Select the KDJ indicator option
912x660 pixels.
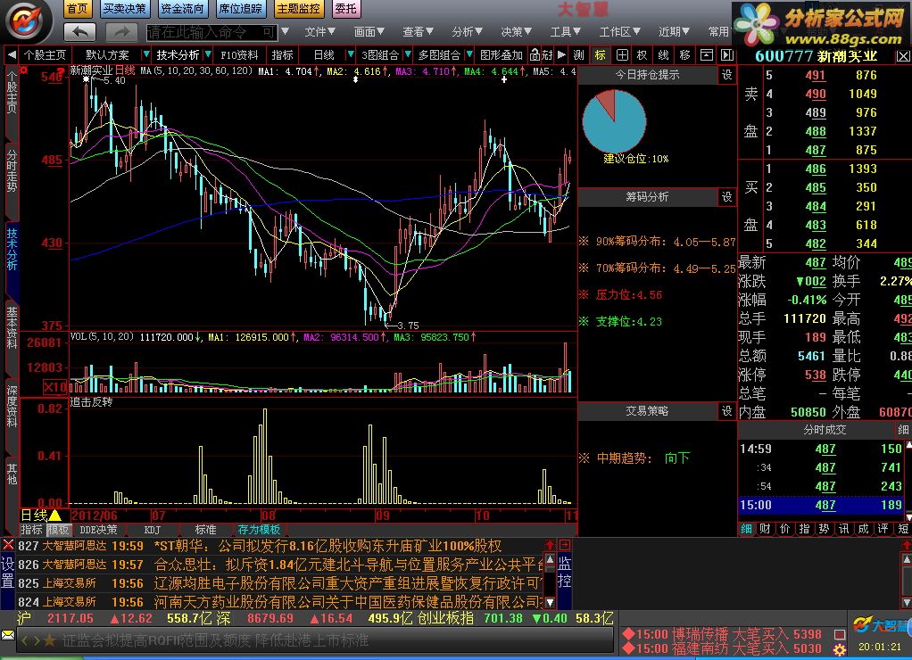point(153,530)
